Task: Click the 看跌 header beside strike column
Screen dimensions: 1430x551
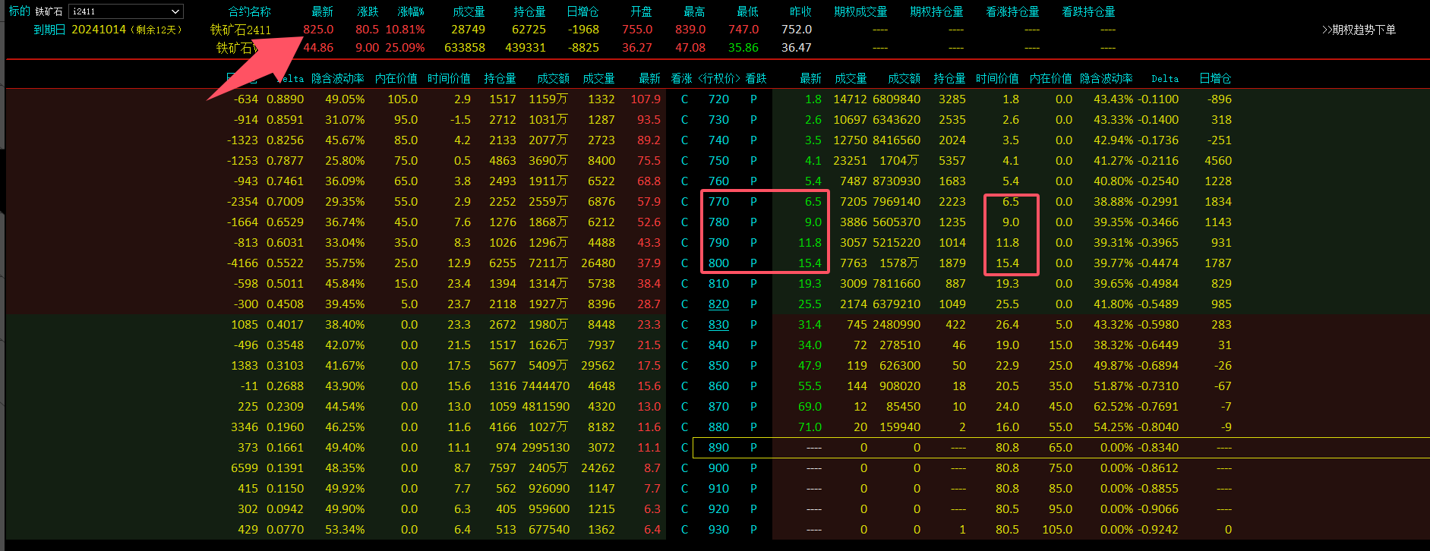Action: point(756,78)
